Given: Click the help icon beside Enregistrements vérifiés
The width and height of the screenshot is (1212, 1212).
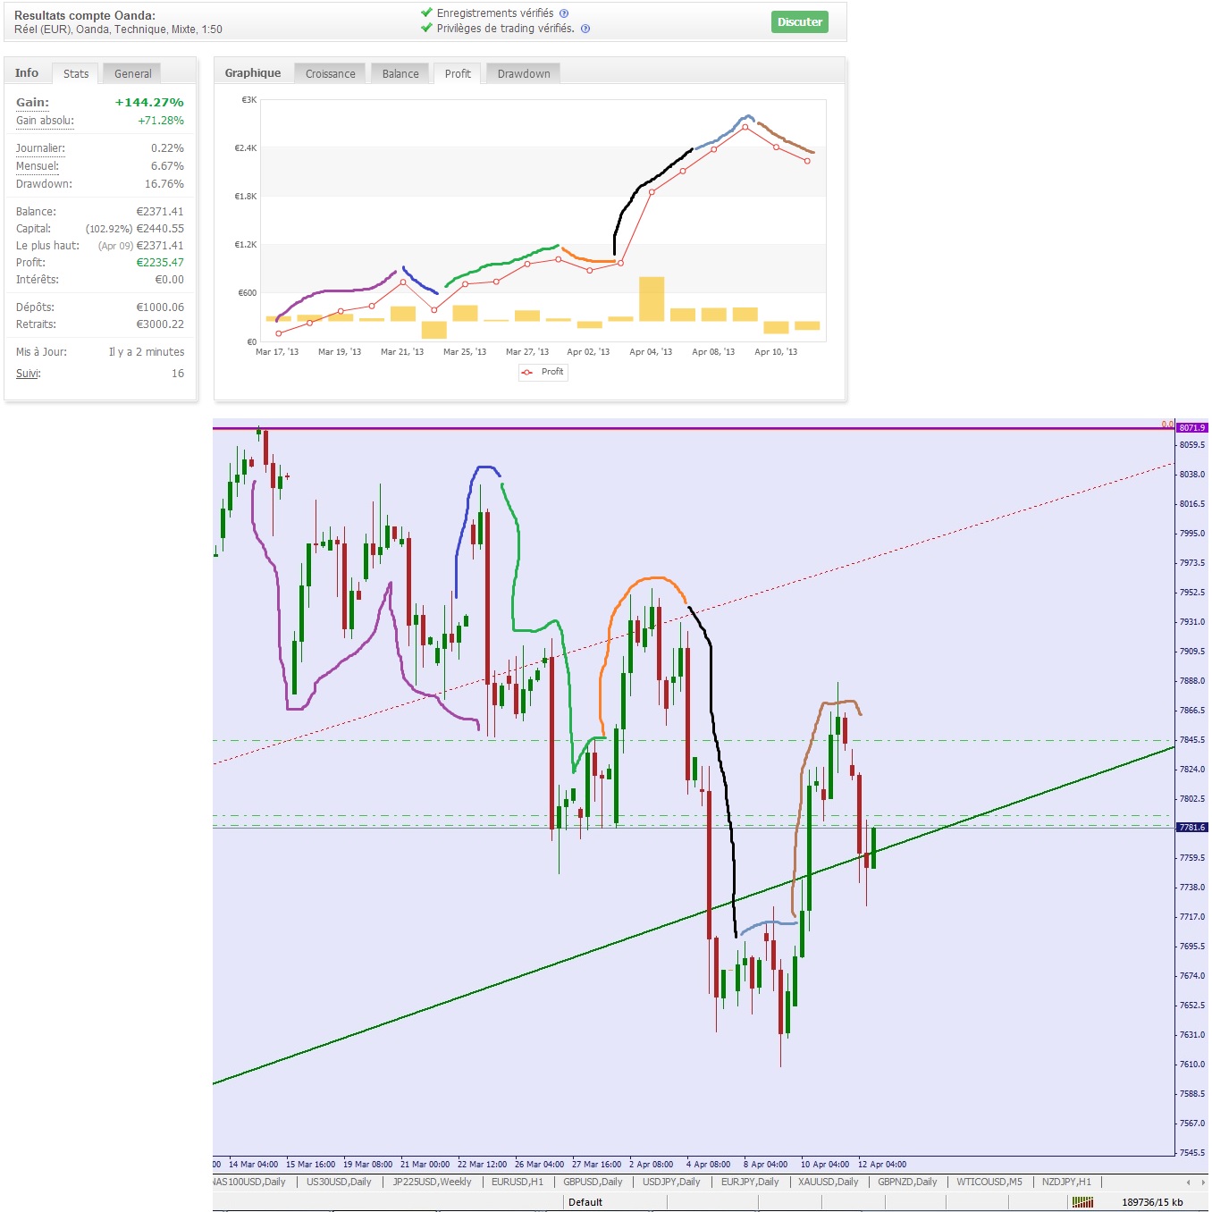Looking at the screenshot, I should click(564, 13).
